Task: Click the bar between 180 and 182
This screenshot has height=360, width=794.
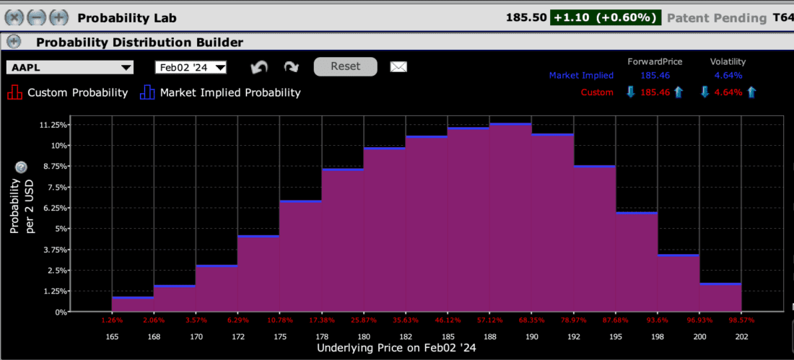Action: coord(384,229)
